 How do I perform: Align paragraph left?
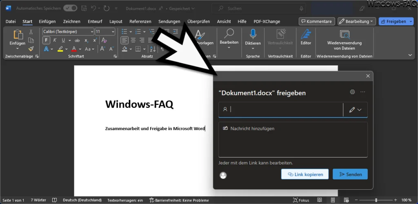coord(124,40)
